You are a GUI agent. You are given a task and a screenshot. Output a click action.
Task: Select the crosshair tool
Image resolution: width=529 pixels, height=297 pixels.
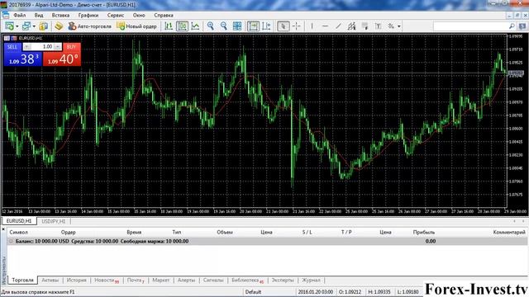tap(297, 26)
